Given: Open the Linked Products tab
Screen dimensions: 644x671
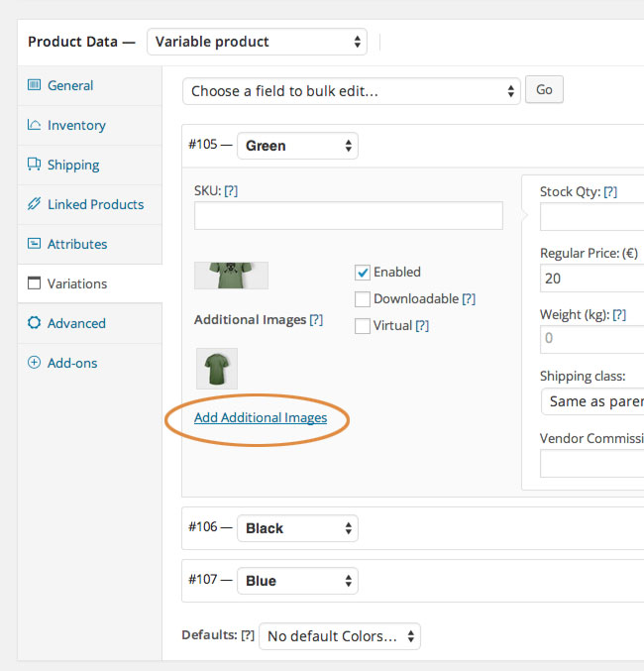Looking at the screenshot, I should pyautogui.click(x=95, y=204).
